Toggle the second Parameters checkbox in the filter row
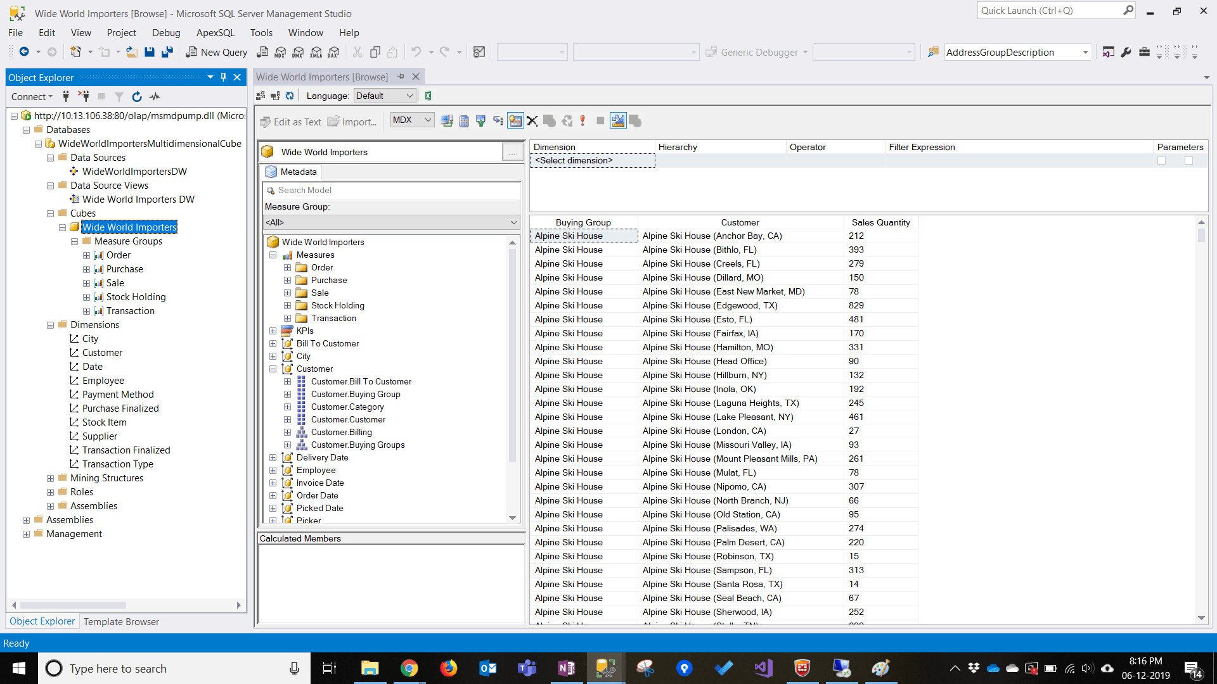 (1188, 161)
